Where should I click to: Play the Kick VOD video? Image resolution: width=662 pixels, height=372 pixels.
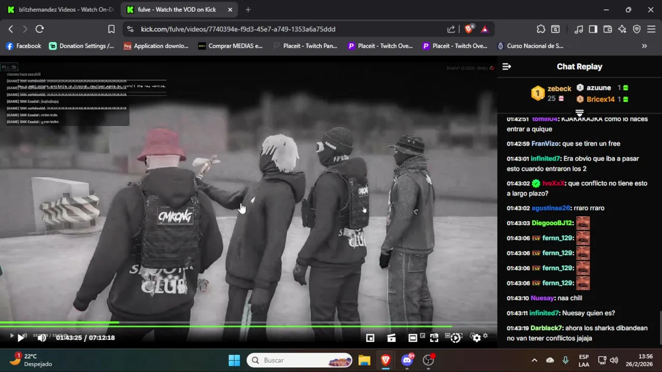click(21, 337)
